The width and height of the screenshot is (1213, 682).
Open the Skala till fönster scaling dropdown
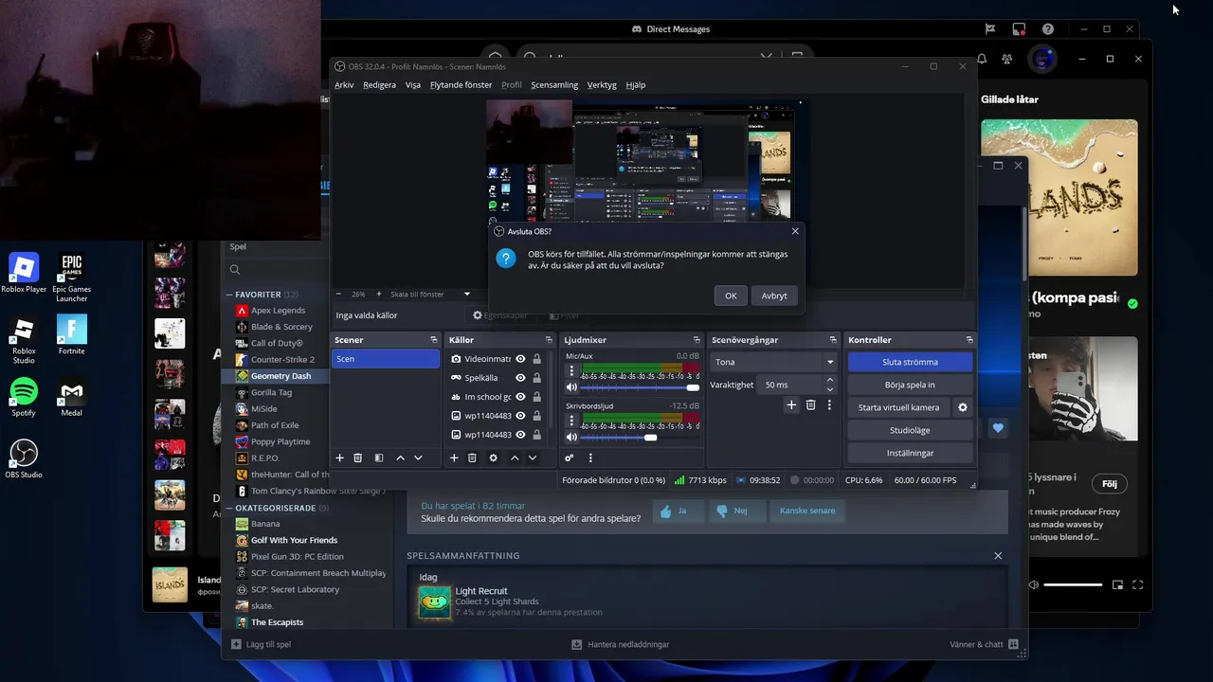tap(429, 294)
